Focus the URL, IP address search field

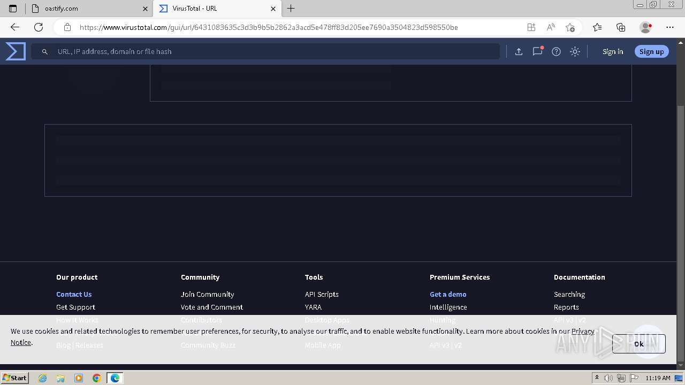click(265, 52)
